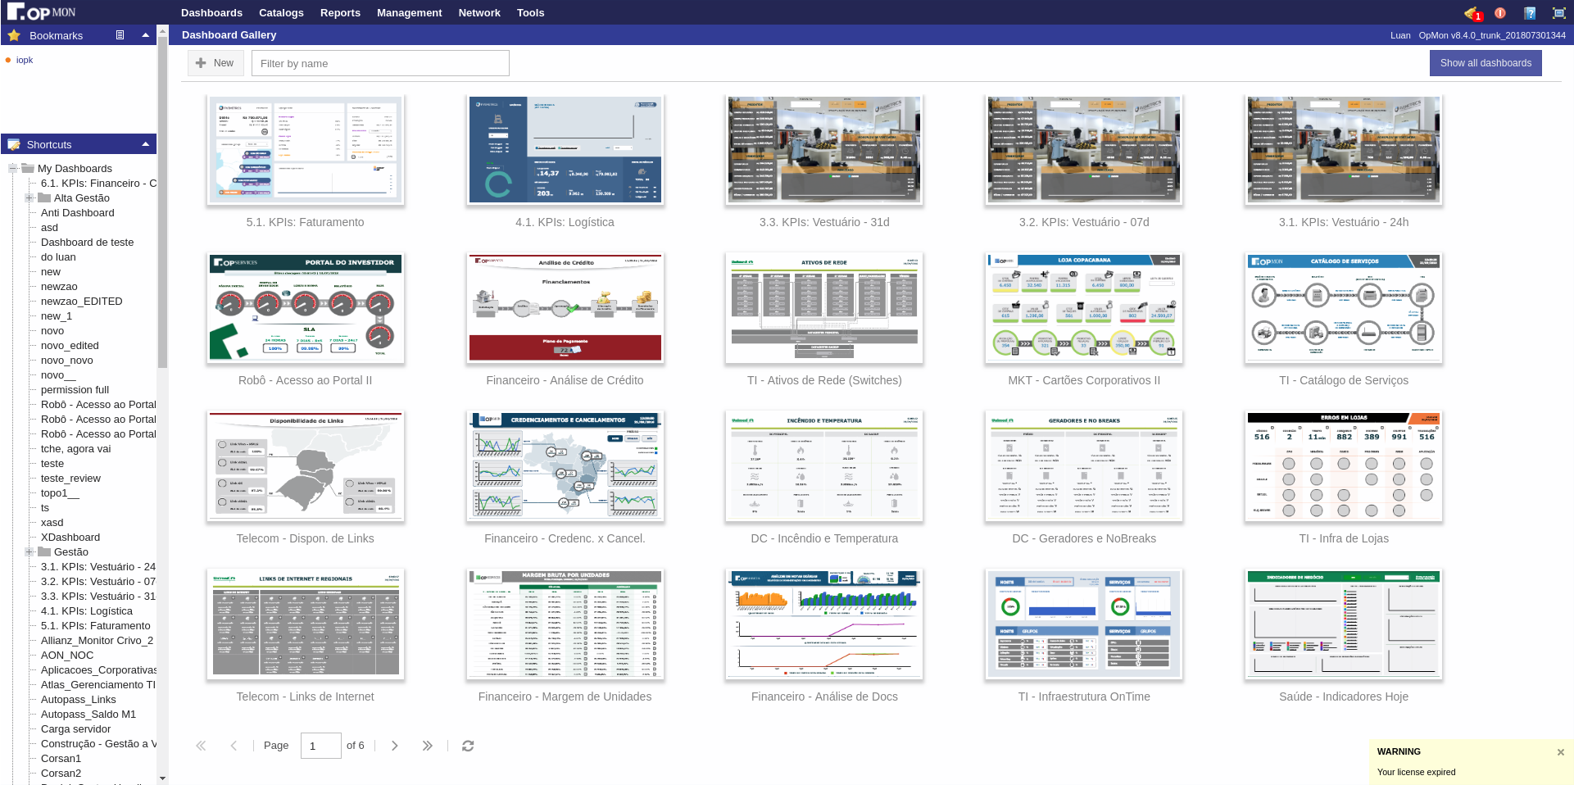The height and width of the screenshot is (785, 1574).
Task: Click the Show all dashboards button
Action: click(x=1485, y=63)
